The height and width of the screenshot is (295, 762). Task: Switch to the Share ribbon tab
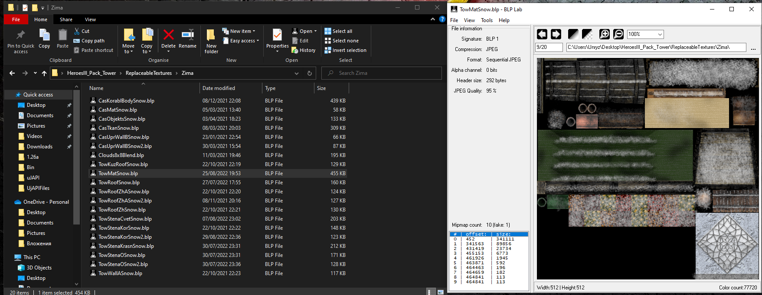pos(66,19)
